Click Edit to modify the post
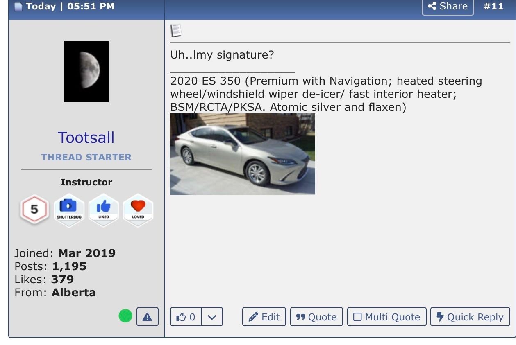Viewport: 516px width, 345px height. (x=264, y=317)
